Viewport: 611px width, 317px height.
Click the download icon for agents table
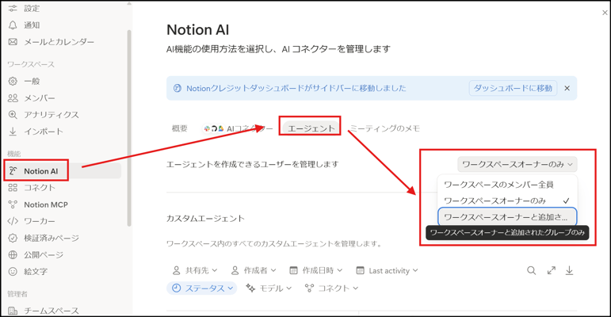(569, 270)
